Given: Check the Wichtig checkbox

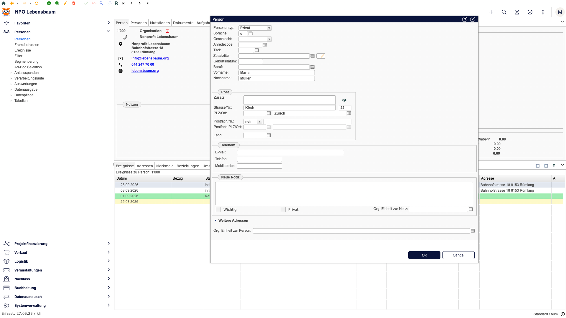Looking at the screenshot, I should [x=218, y=210].
